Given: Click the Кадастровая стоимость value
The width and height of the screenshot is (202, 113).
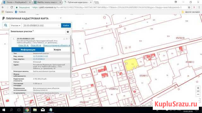Looking at the screenshot, I should [x=40, y=79].
